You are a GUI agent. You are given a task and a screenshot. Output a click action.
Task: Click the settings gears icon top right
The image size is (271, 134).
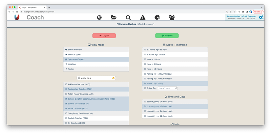(261, 17)
